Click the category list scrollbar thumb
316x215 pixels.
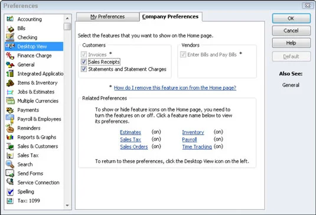(x=67, y=27)
